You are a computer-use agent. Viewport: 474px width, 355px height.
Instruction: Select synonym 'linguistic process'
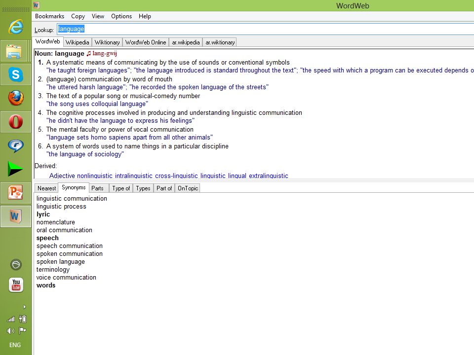coord(61,206)
